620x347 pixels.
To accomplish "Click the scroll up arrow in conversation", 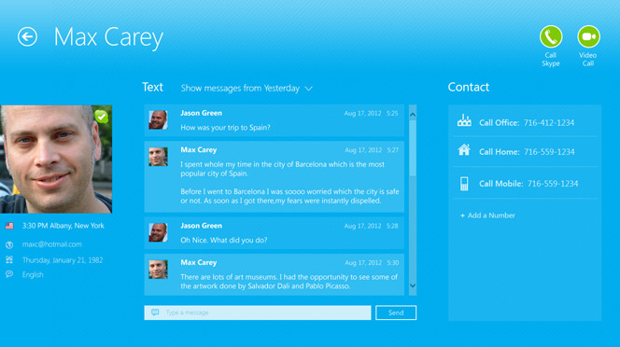I will click(x=413, y=115).
